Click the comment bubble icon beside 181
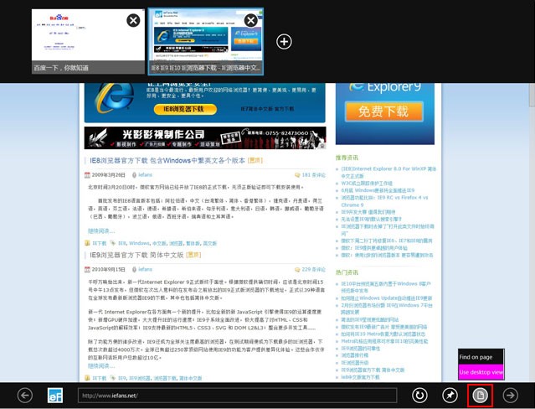Image resolution: width=535 pixels, height=409 pixels. tap(297, 175)
